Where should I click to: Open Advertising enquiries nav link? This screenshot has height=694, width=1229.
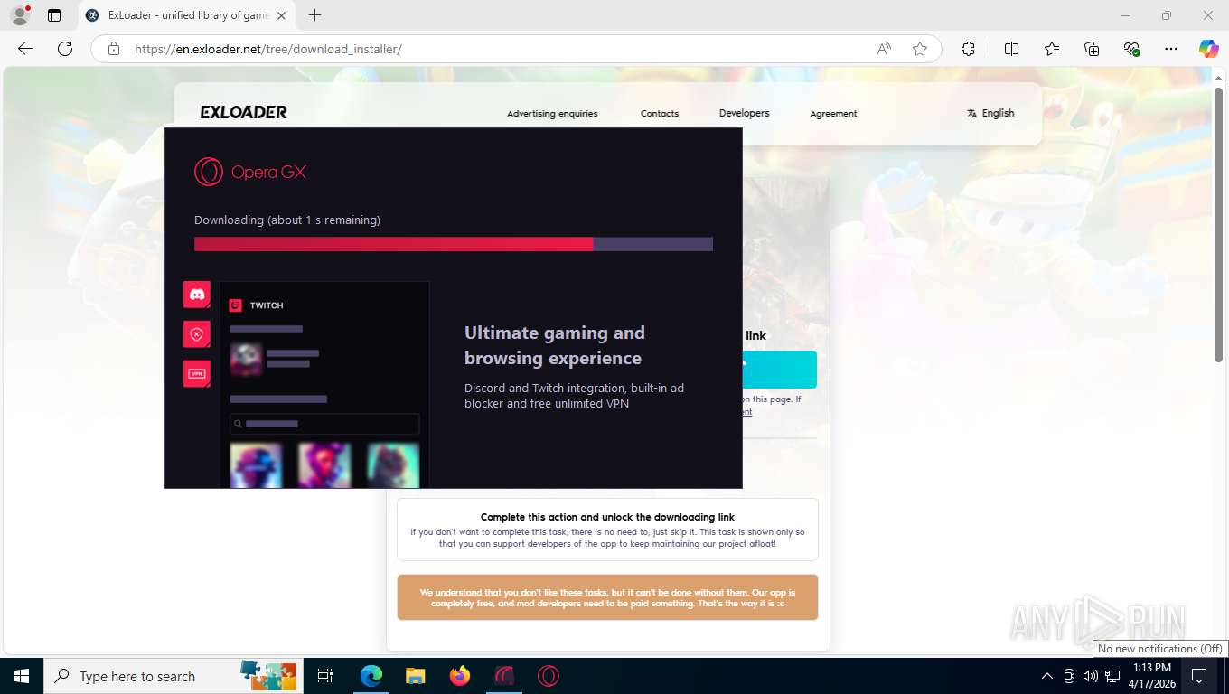[x=552, y=114]
